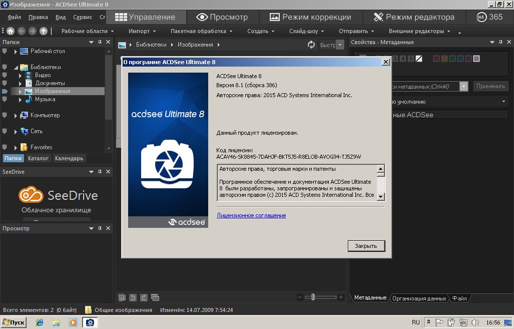The height and width of the screenshot is (329, 514).
Task: Open Рабочие области dropdown
Action: pos(88,31)
